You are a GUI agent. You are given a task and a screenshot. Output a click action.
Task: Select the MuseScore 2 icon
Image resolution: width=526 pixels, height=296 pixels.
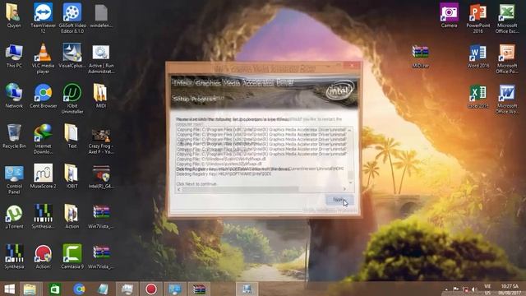tap(43, 177)
